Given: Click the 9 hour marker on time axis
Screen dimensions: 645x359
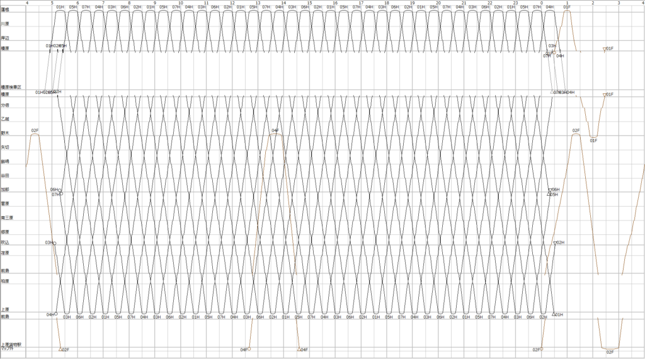Looking at the screenshot, I should (x=155, y=3).
